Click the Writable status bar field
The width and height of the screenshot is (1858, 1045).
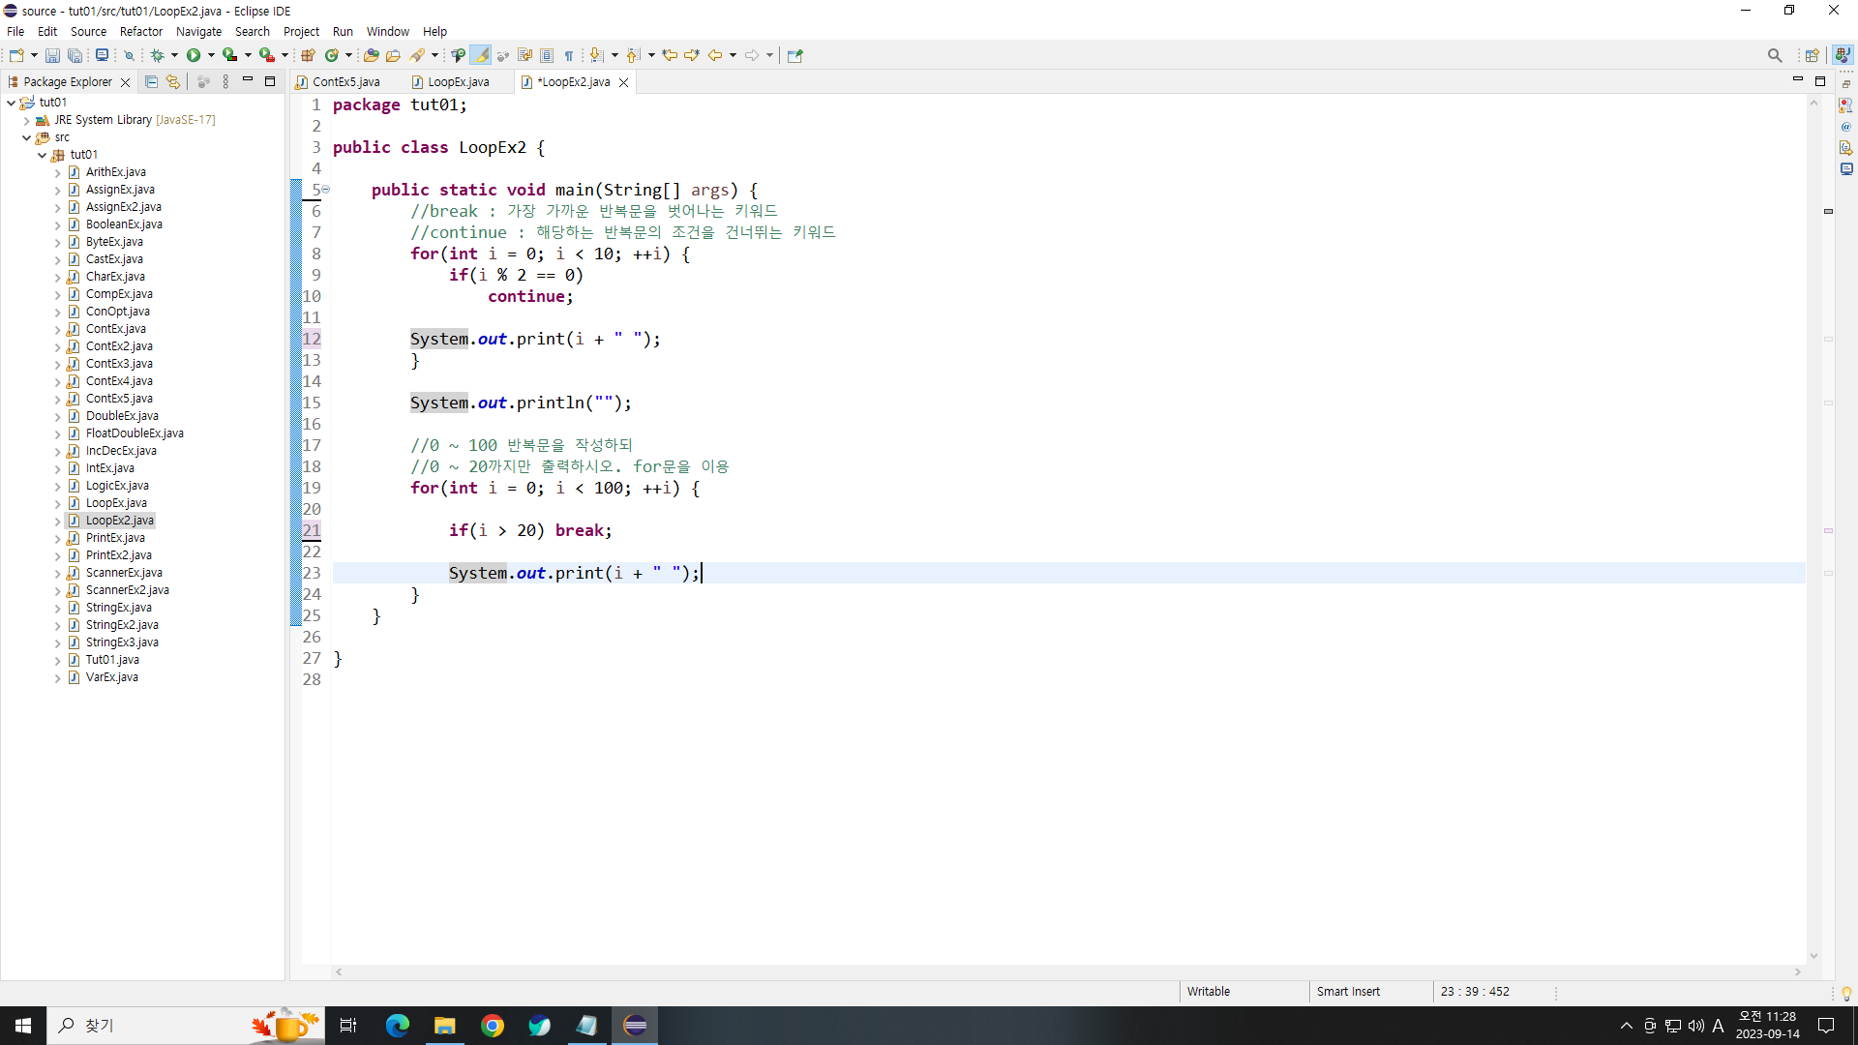pyautogui.click(x=1209, y=992)
